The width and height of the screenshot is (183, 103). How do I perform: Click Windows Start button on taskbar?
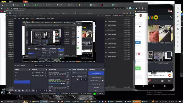coord(2,102)
